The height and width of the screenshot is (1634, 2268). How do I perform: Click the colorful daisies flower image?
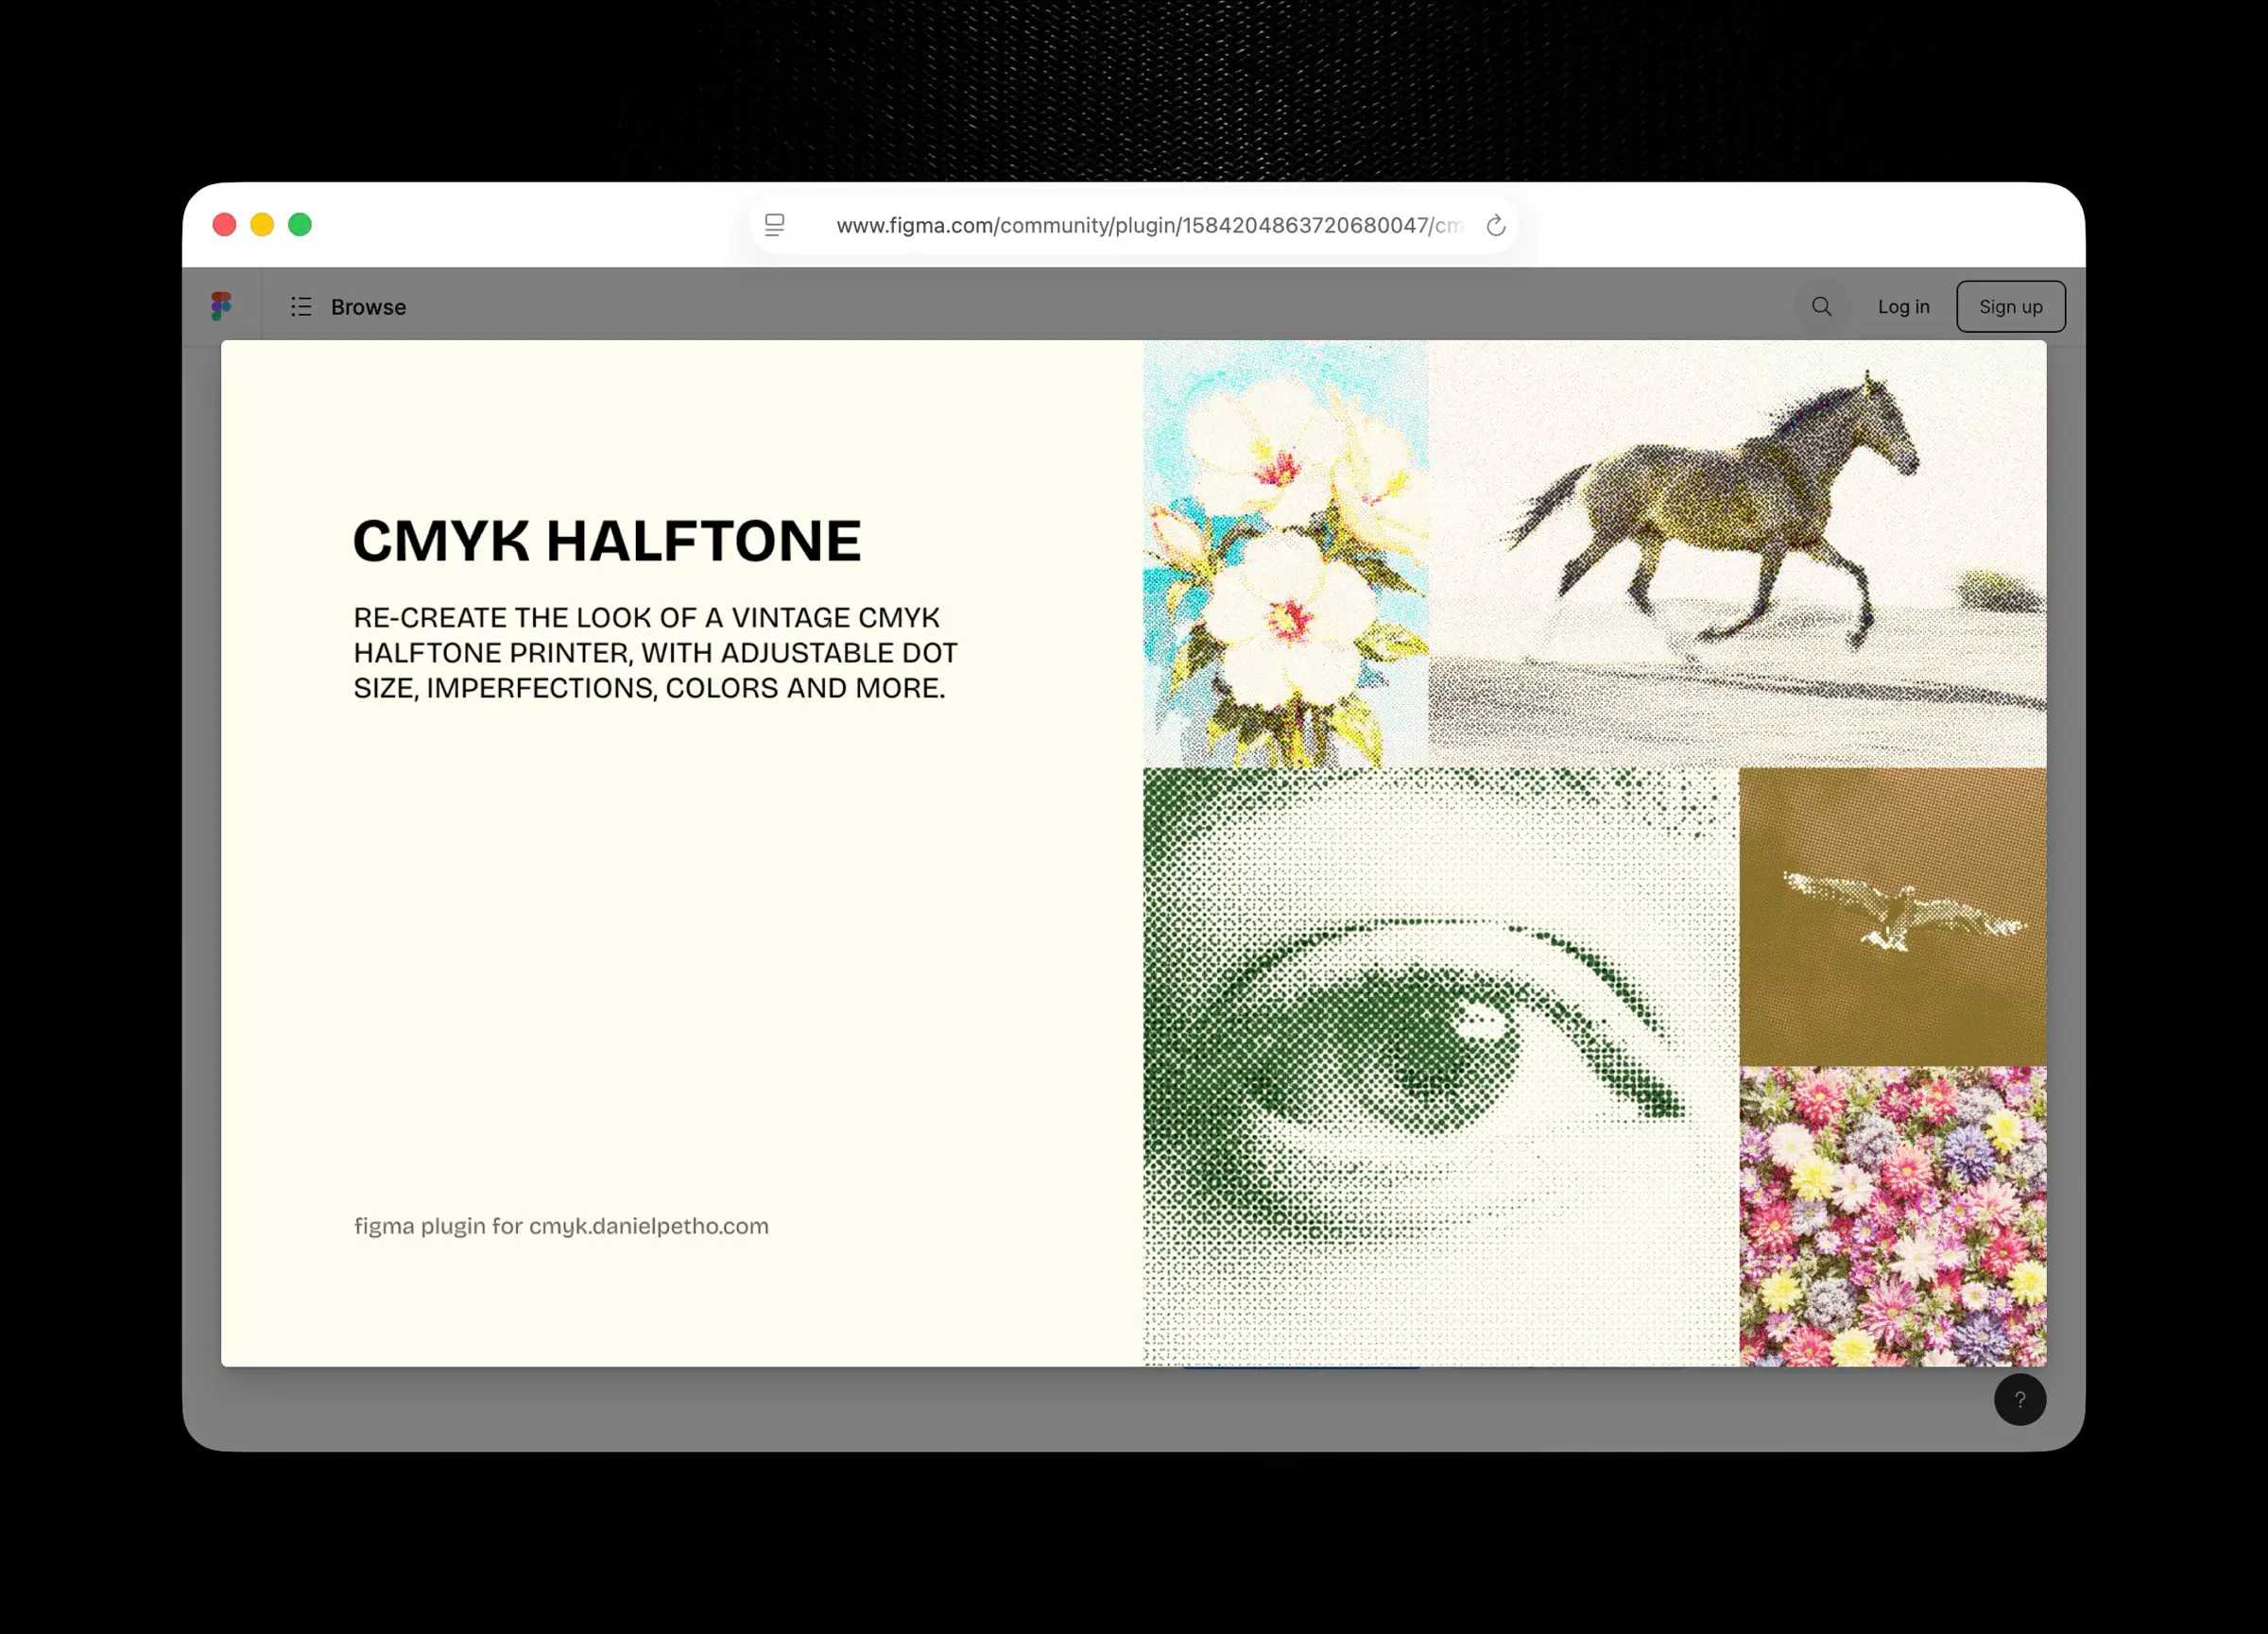[1891, 1215]
